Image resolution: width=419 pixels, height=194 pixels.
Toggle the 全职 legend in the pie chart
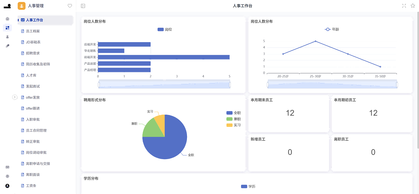tap(235, 113)
